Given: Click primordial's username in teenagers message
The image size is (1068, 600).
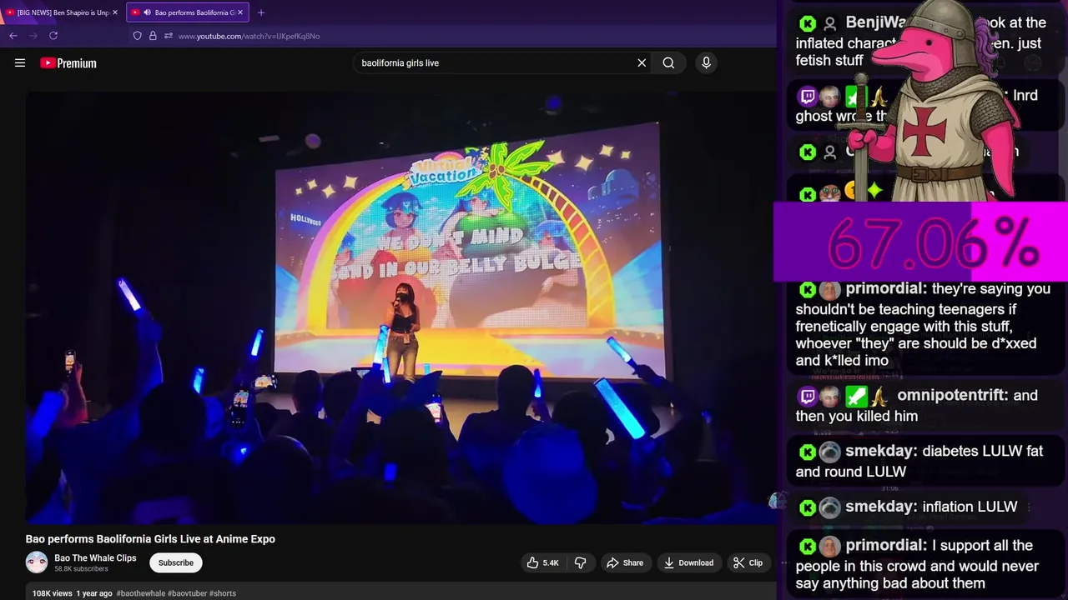Looking at the screenshot, I should click(x=885, y=289).
